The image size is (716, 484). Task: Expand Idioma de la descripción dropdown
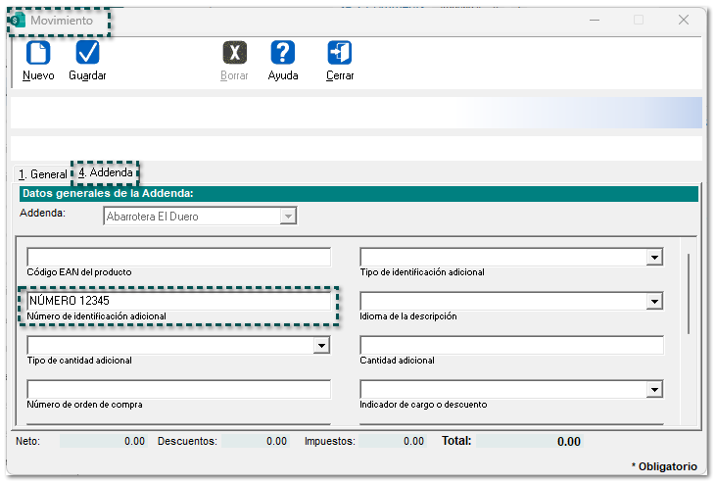pyautogui.click(x=653, y=302)
